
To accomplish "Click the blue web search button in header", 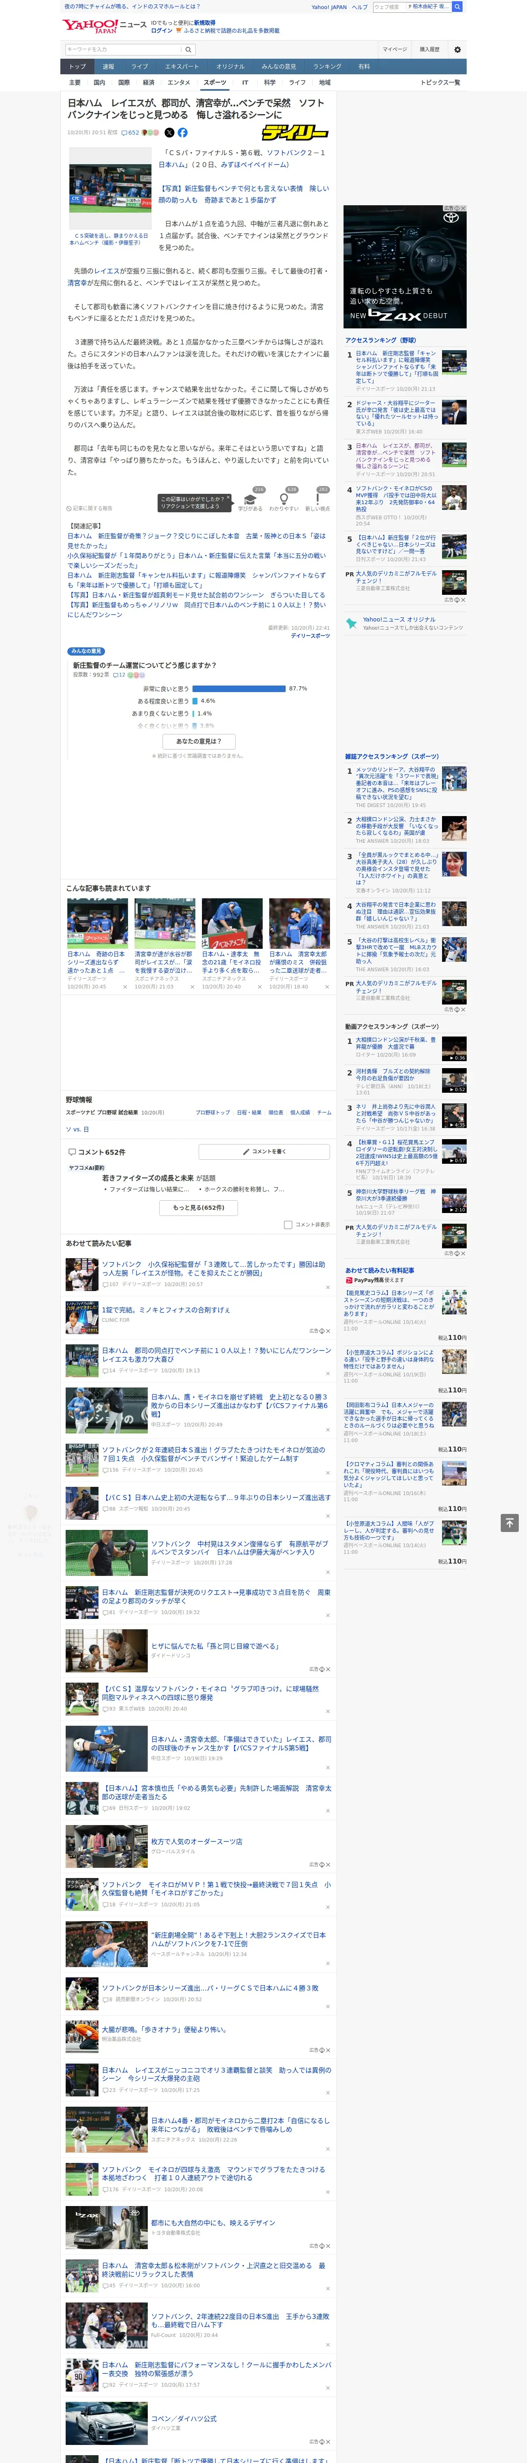I will (457, 7).
